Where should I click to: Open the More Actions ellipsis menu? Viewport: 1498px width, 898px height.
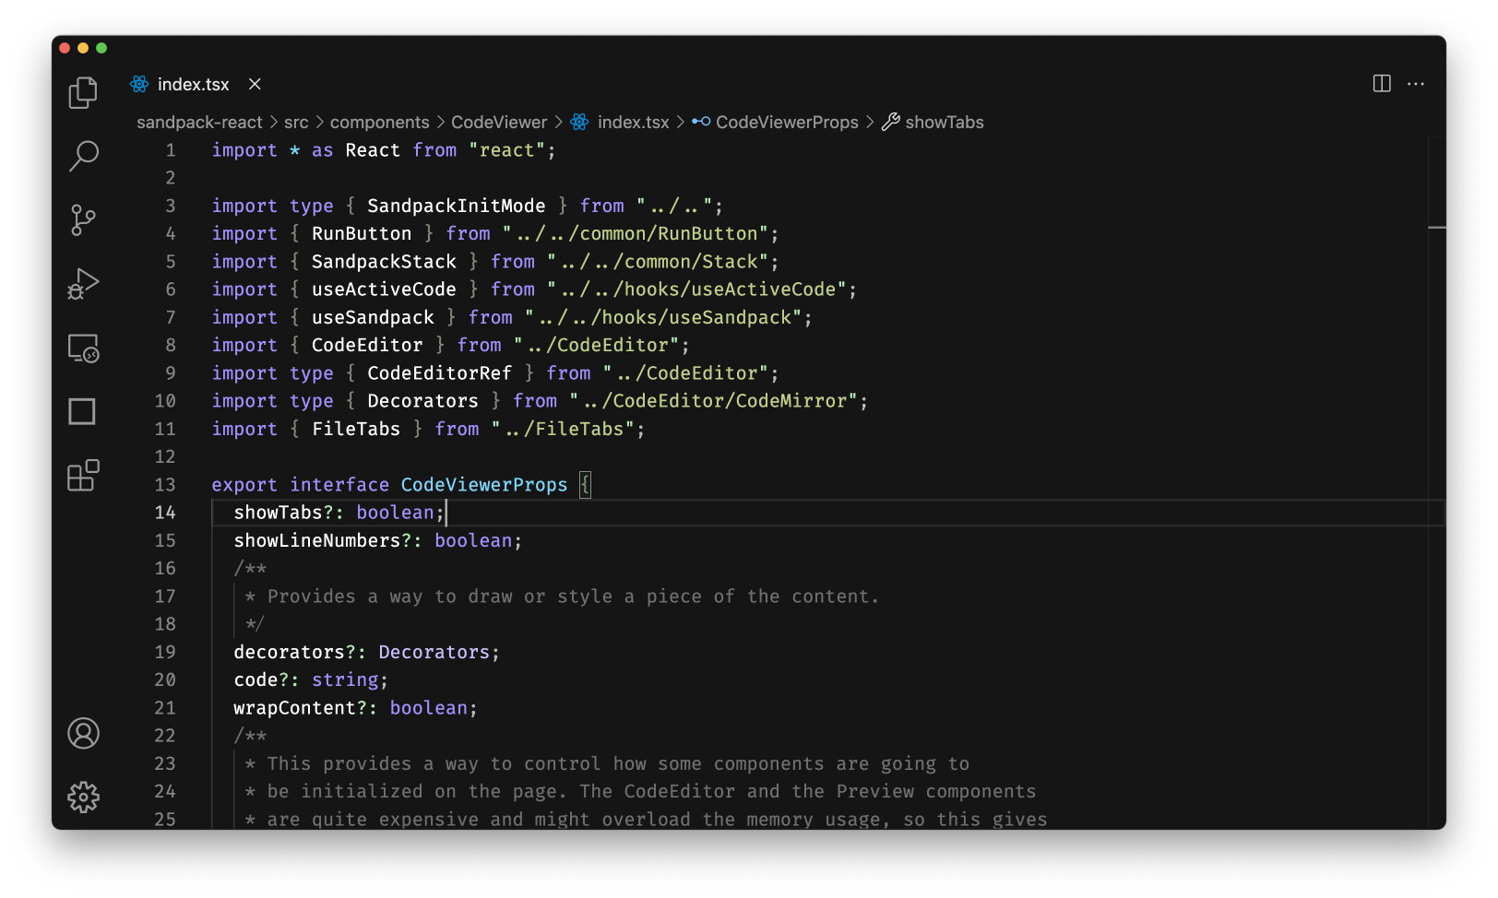[1416, 84]
